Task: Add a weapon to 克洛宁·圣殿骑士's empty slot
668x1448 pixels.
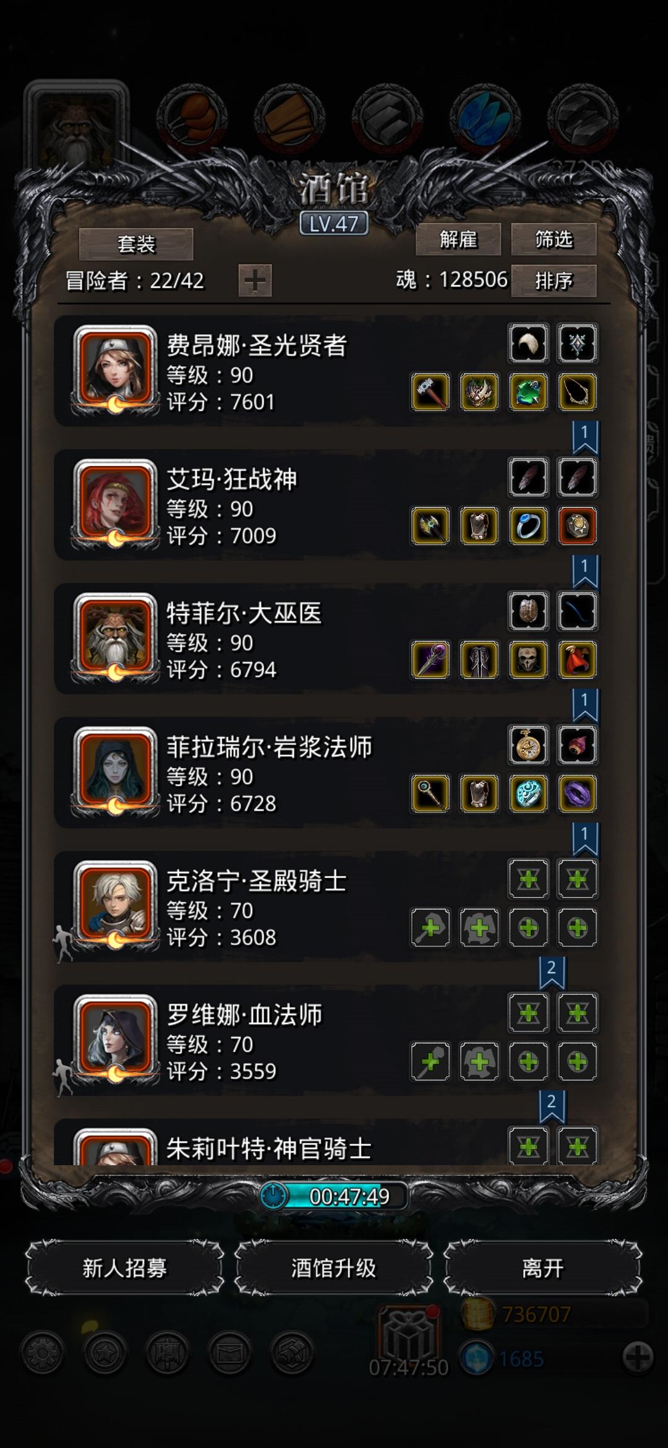Action: (x=430, y=928)
